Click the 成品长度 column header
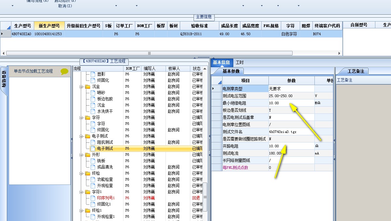Screen dimensions: 391x221 (230, 26)
